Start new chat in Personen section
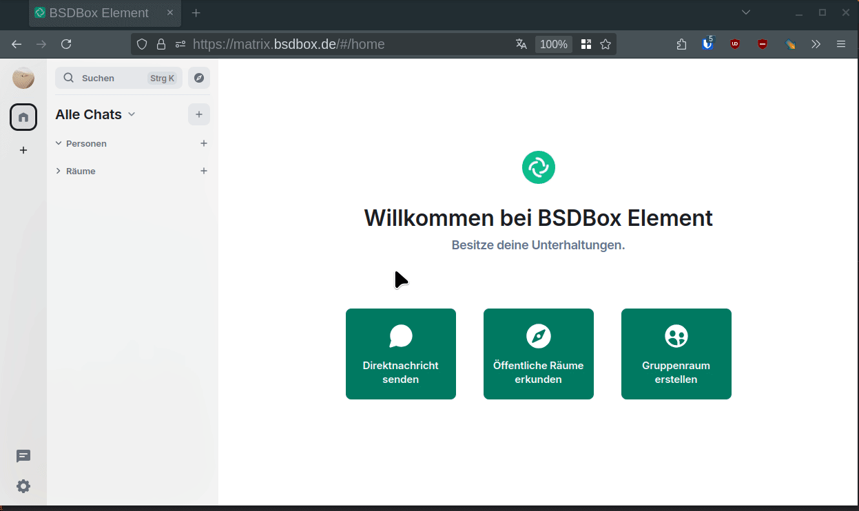859x511 pixels. [x=204, y=143]
